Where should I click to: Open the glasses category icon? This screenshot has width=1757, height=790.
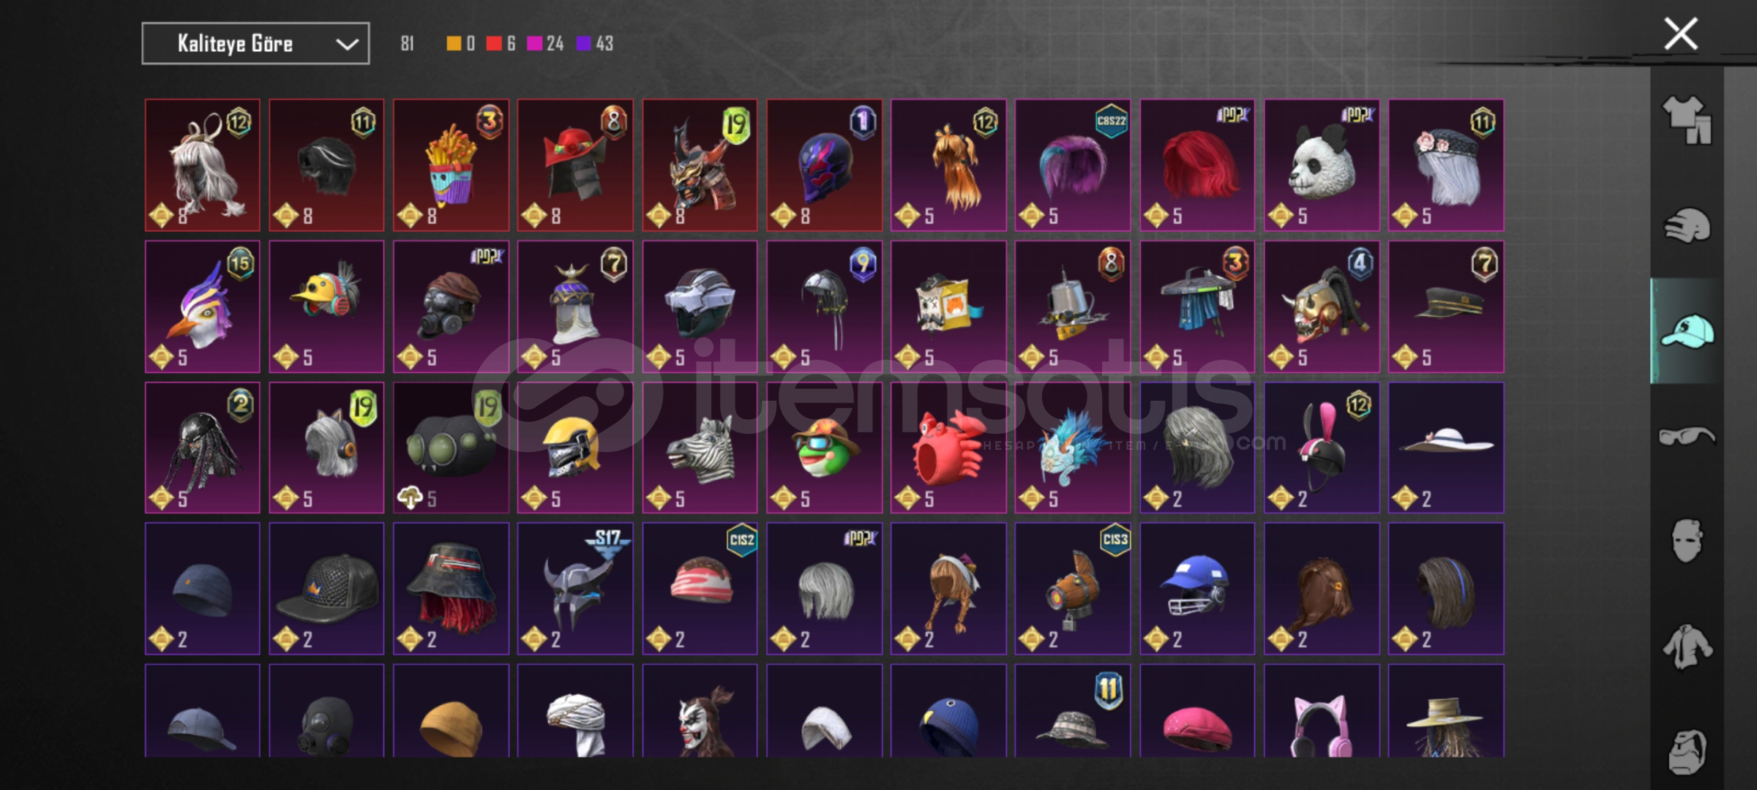(x=1687, y=437)
